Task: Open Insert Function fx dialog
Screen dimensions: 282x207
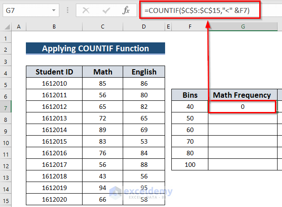Action: pyautogui.click(x=126, y=10)
